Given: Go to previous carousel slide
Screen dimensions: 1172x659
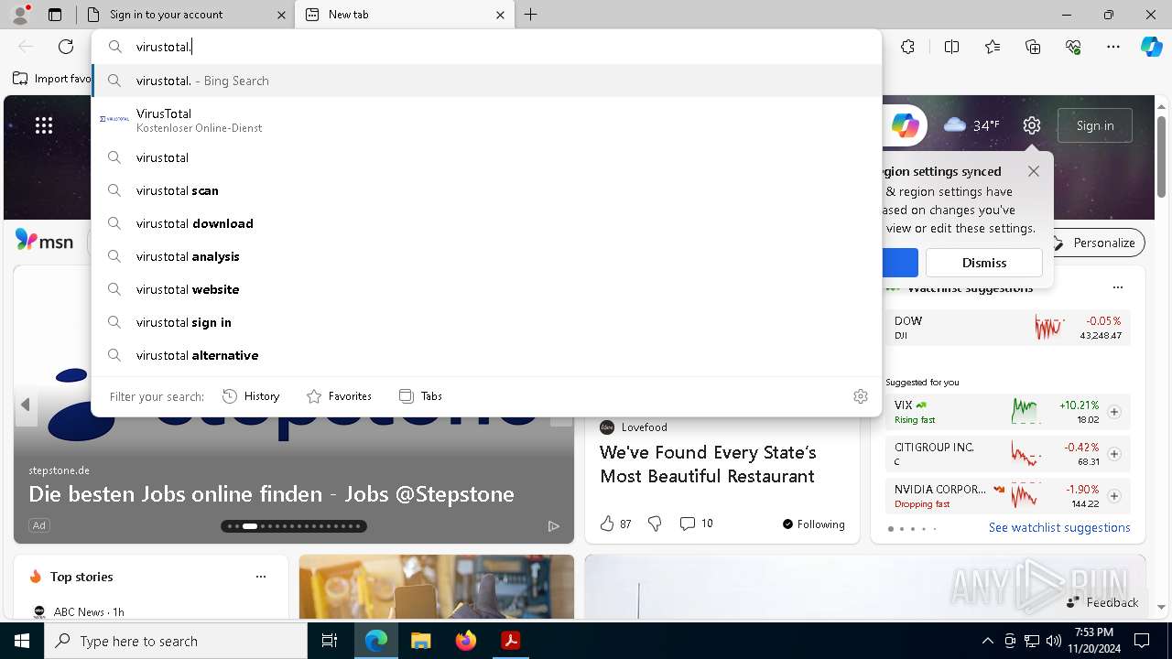Looking at the screenshot, I should 26,405.
